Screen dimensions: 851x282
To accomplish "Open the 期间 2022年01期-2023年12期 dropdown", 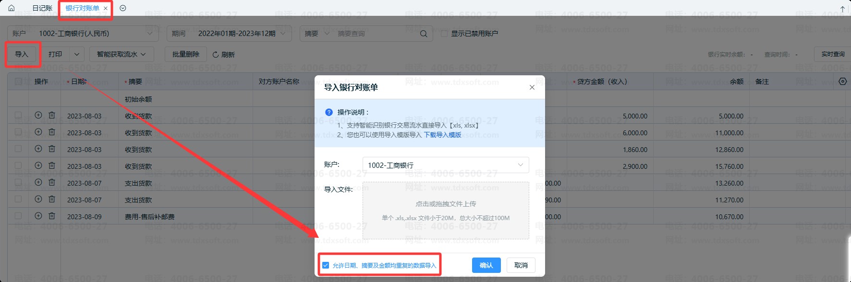I will click(x=229, y=34).
